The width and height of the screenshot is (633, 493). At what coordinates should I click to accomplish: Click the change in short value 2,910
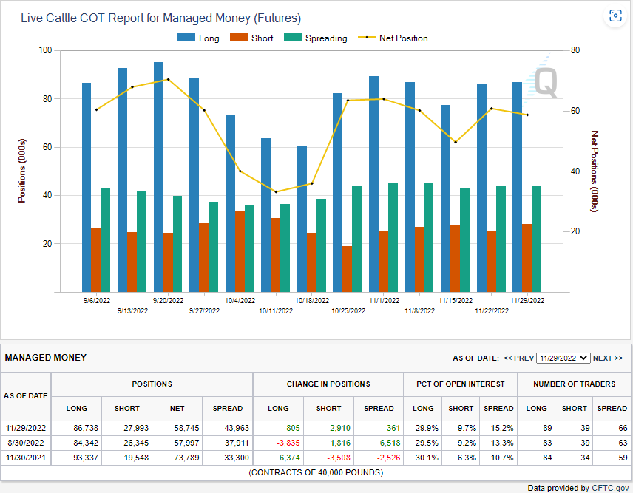(x=340, y=428)
